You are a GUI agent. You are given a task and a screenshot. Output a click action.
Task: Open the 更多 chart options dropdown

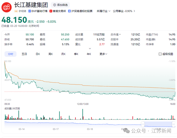point(103,54)
